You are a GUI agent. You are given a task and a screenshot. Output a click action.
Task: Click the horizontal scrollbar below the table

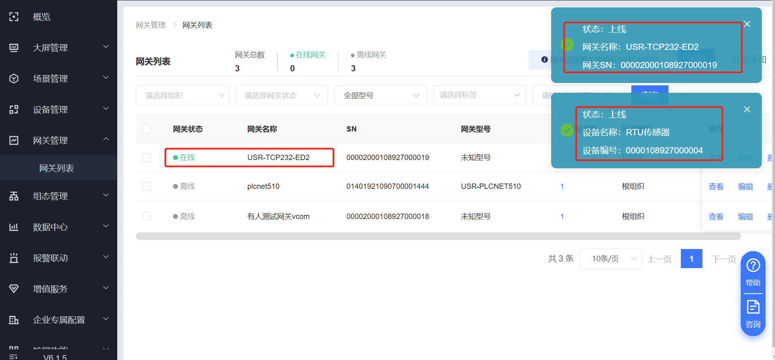(x=438, y=236)
